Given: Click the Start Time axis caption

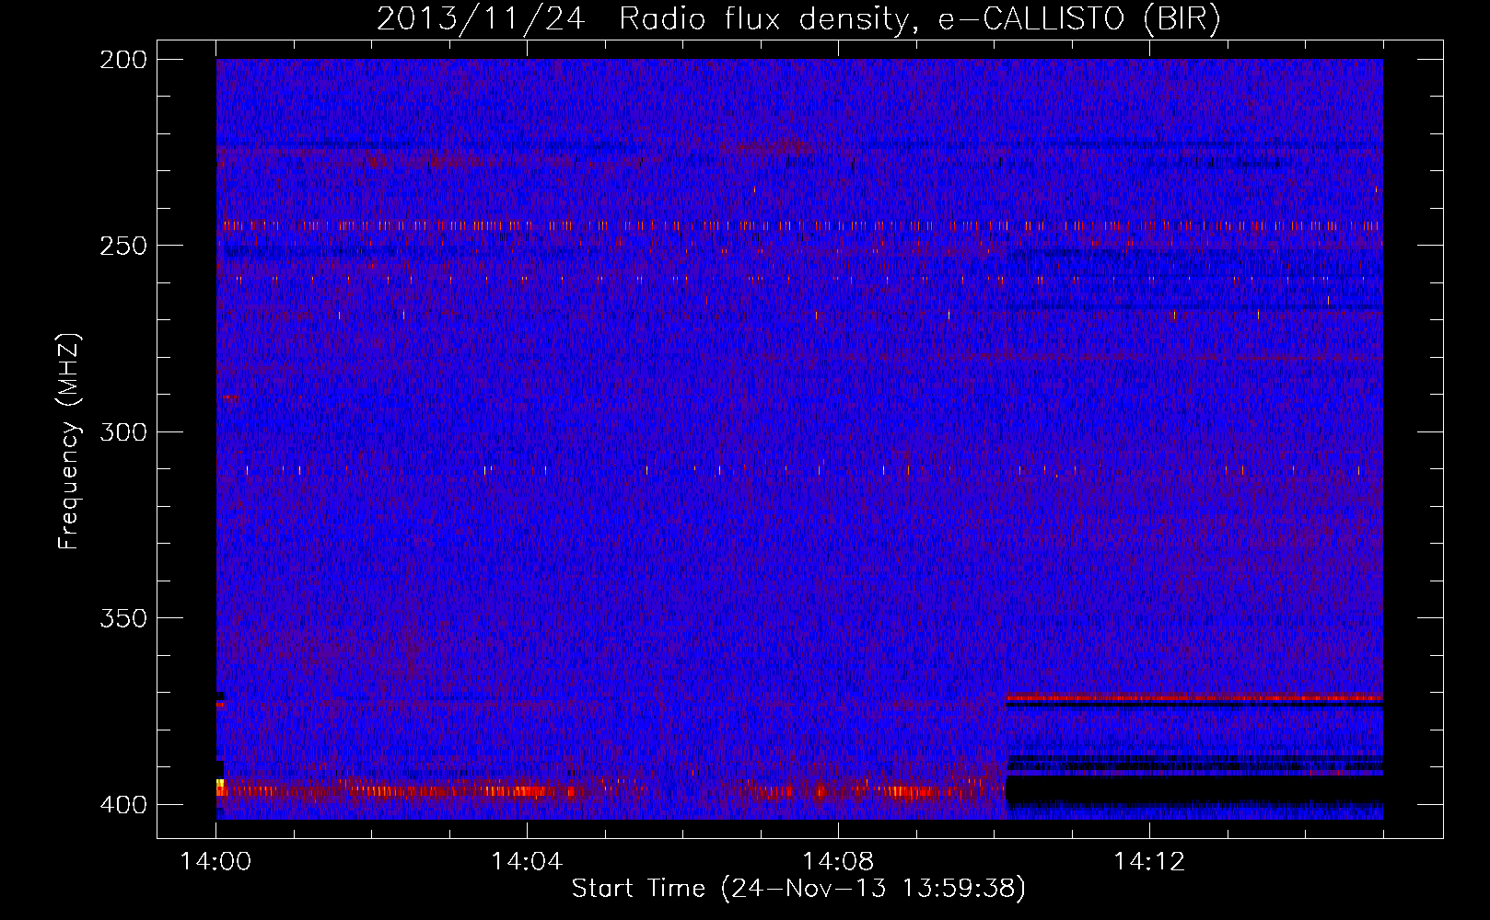Looking at the screenshot, I should (x=798, y=889).
